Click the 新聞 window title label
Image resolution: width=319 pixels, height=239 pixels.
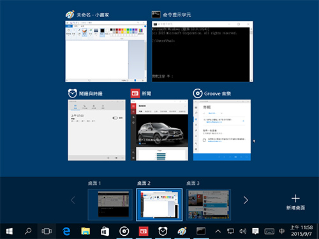(x=146, y=94)
